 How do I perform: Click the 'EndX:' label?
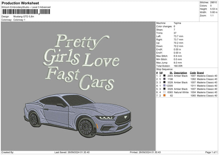click(160, 49)
